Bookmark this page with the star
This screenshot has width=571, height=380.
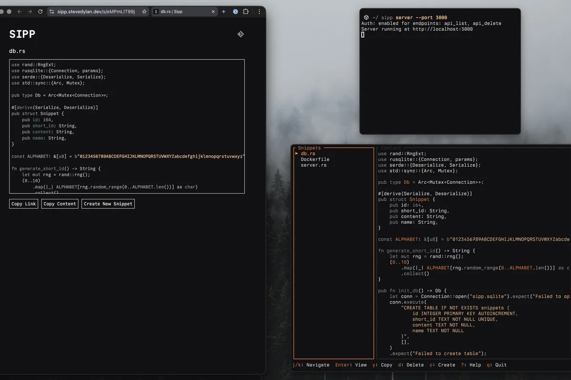point(144,11)
